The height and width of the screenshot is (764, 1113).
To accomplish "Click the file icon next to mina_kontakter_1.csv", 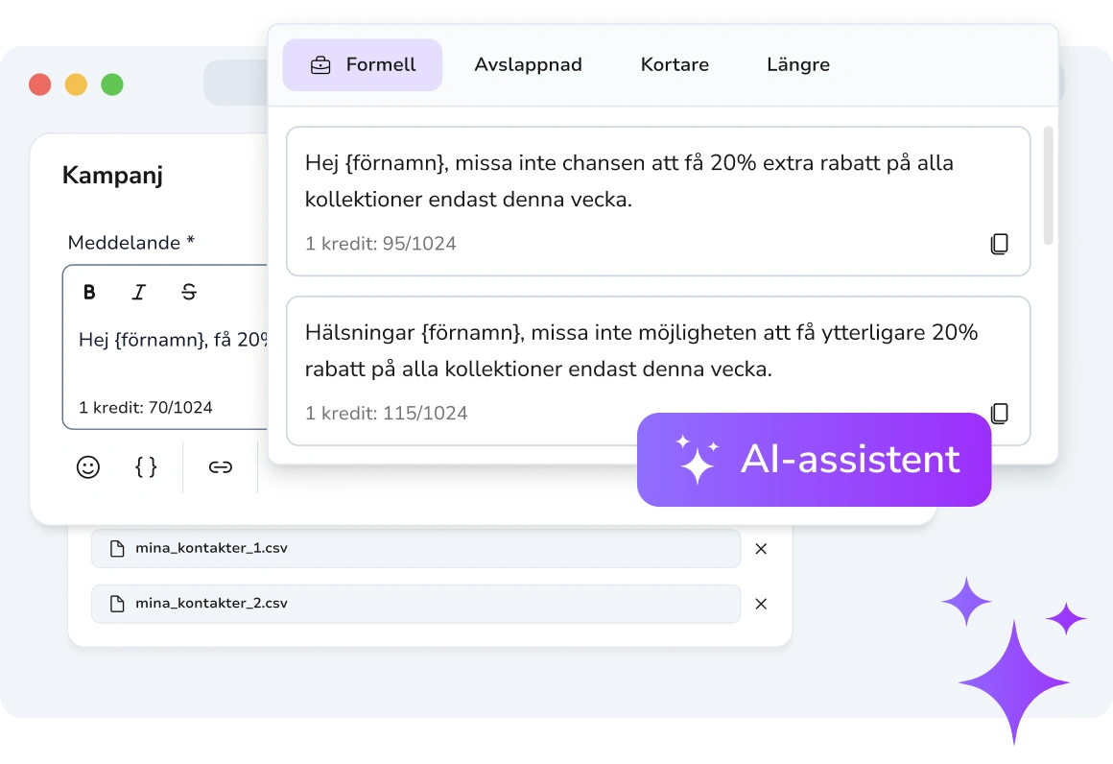I will [x=116, y=548].
